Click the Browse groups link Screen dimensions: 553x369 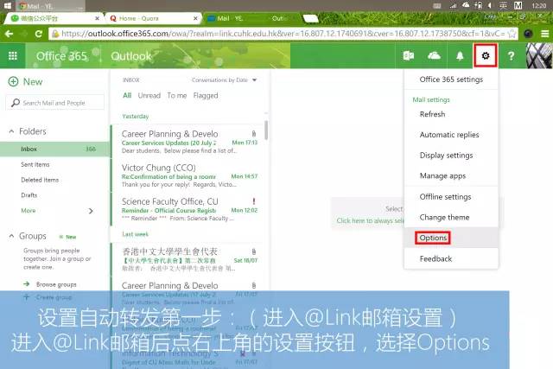[x=54, y=283]
